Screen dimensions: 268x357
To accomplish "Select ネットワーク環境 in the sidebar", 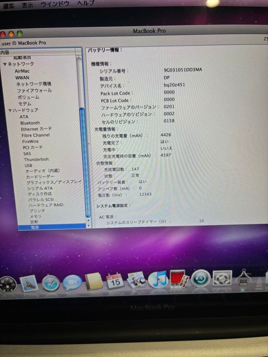I will point(33,84).
